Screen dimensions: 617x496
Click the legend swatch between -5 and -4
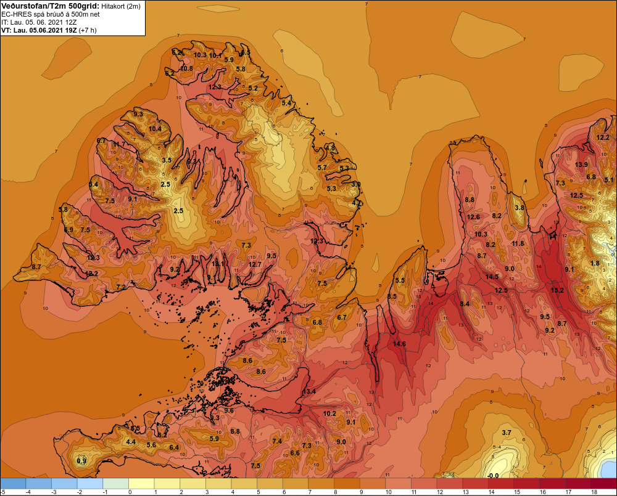pyautogui.click(x=13, y=484)
